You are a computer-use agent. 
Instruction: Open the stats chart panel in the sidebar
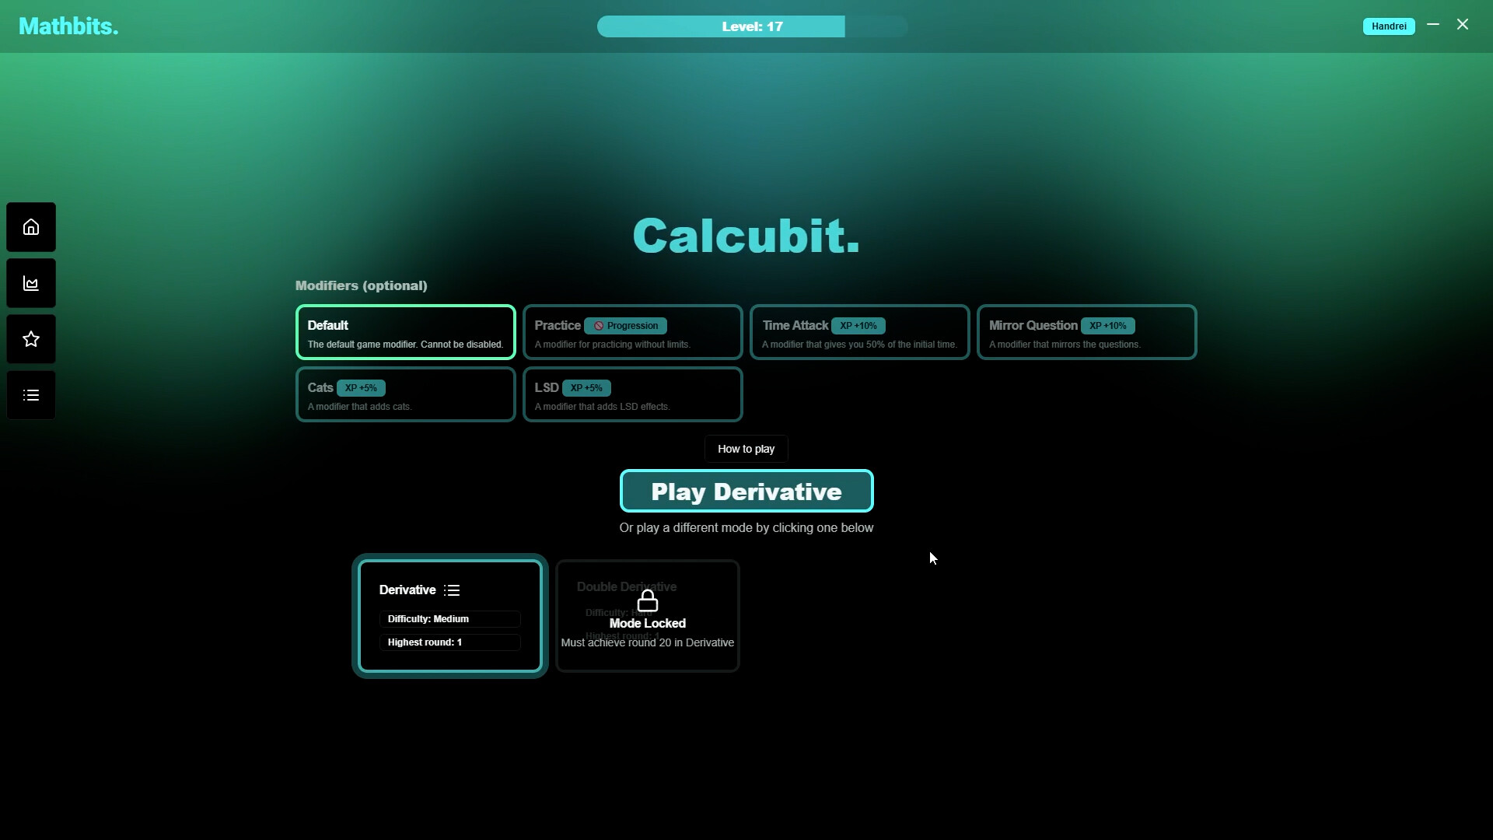(x=30, y=282)
